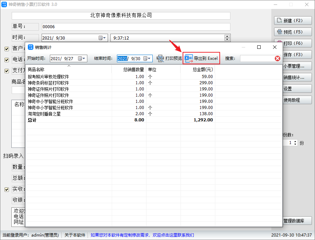Image resolution: width=315 pixels, height=240 pixels.
Task: Click the 总金额(元) column header
Action: (198, 69)
